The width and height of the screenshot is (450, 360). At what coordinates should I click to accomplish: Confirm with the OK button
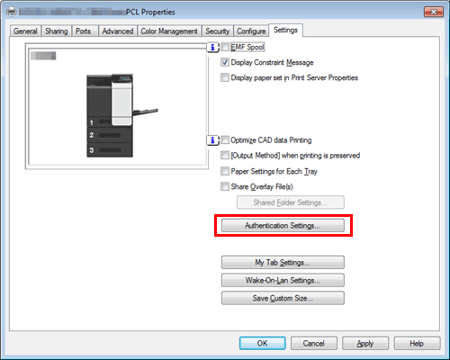263,343
